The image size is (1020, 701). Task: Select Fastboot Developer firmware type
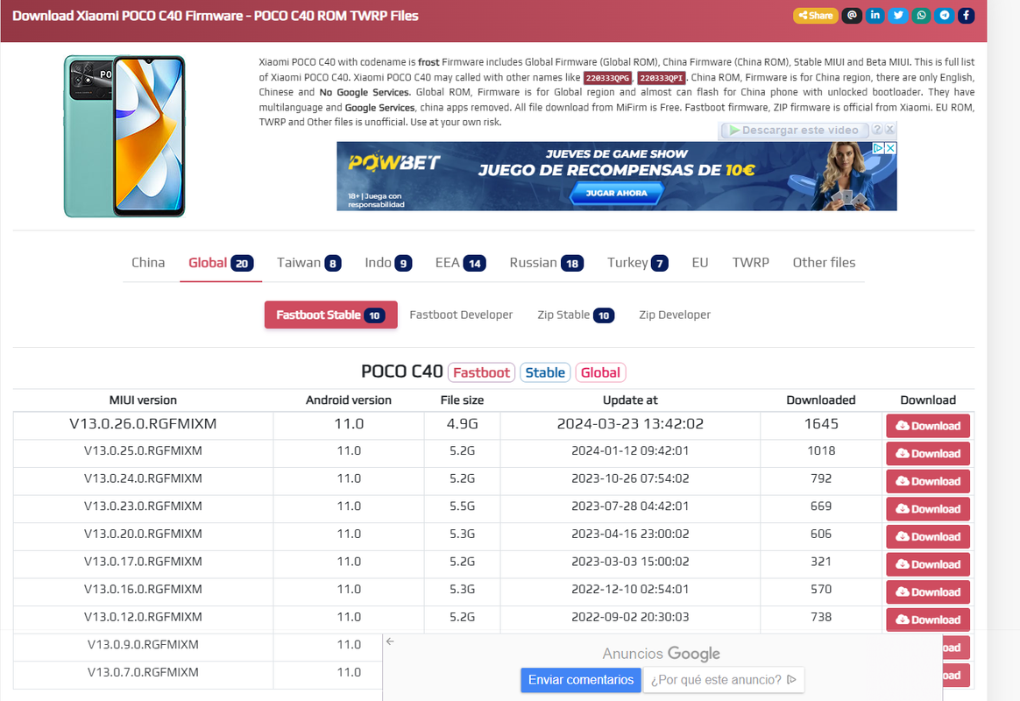click(x=461, y=315)
